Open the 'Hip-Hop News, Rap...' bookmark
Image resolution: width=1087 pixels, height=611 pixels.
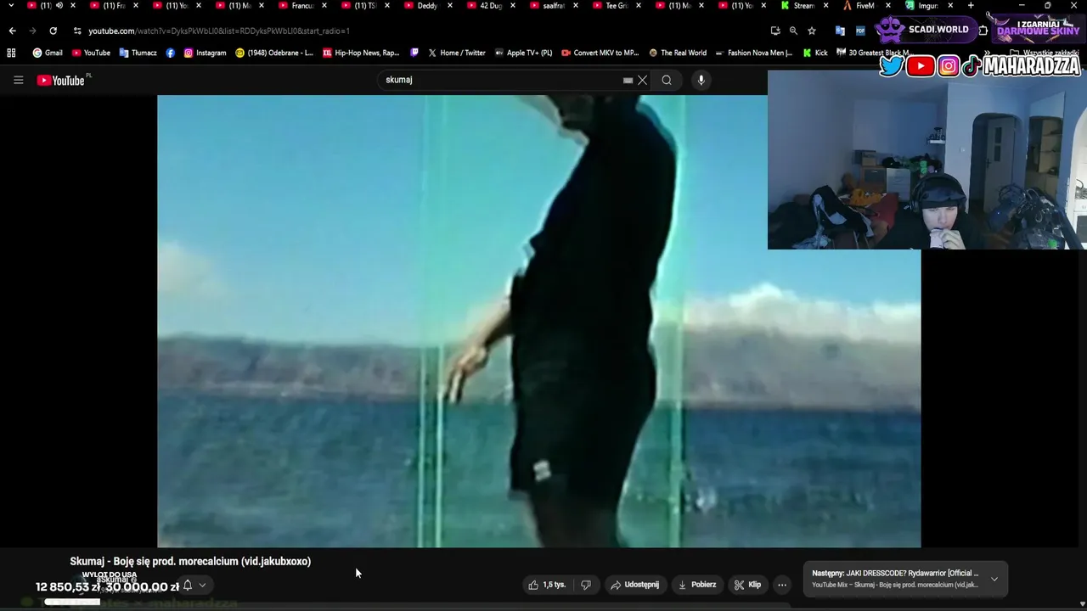tap(361, 53)
